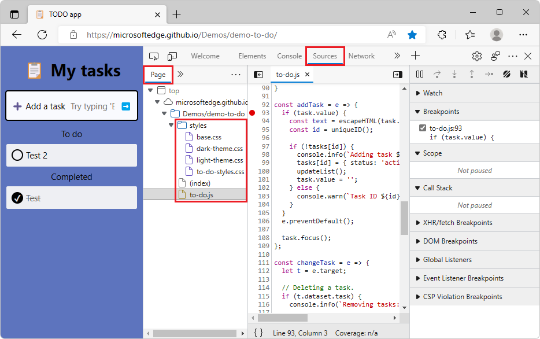Open the Customize DevTools menu
The width and height of the screenshot is (540, 339).
(512, 56)
